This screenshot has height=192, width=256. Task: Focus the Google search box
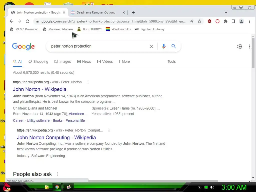[x=98, y=46]
